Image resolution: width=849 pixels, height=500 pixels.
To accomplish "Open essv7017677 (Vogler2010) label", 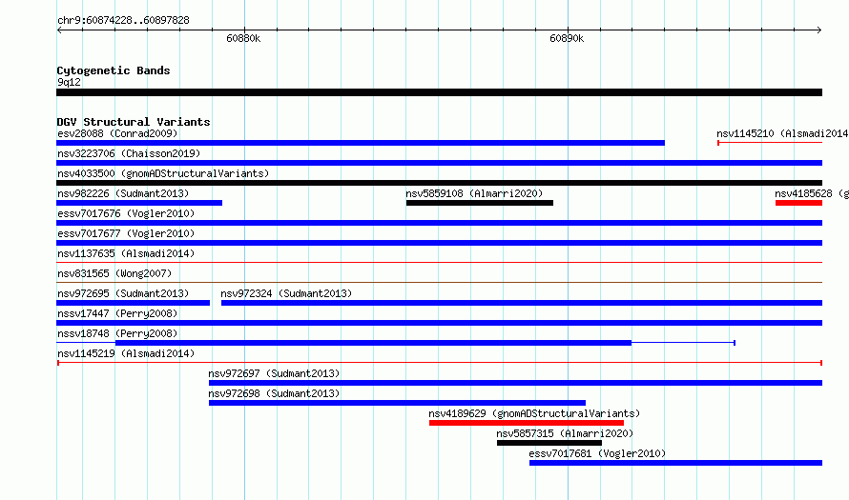I will (126, 233).
